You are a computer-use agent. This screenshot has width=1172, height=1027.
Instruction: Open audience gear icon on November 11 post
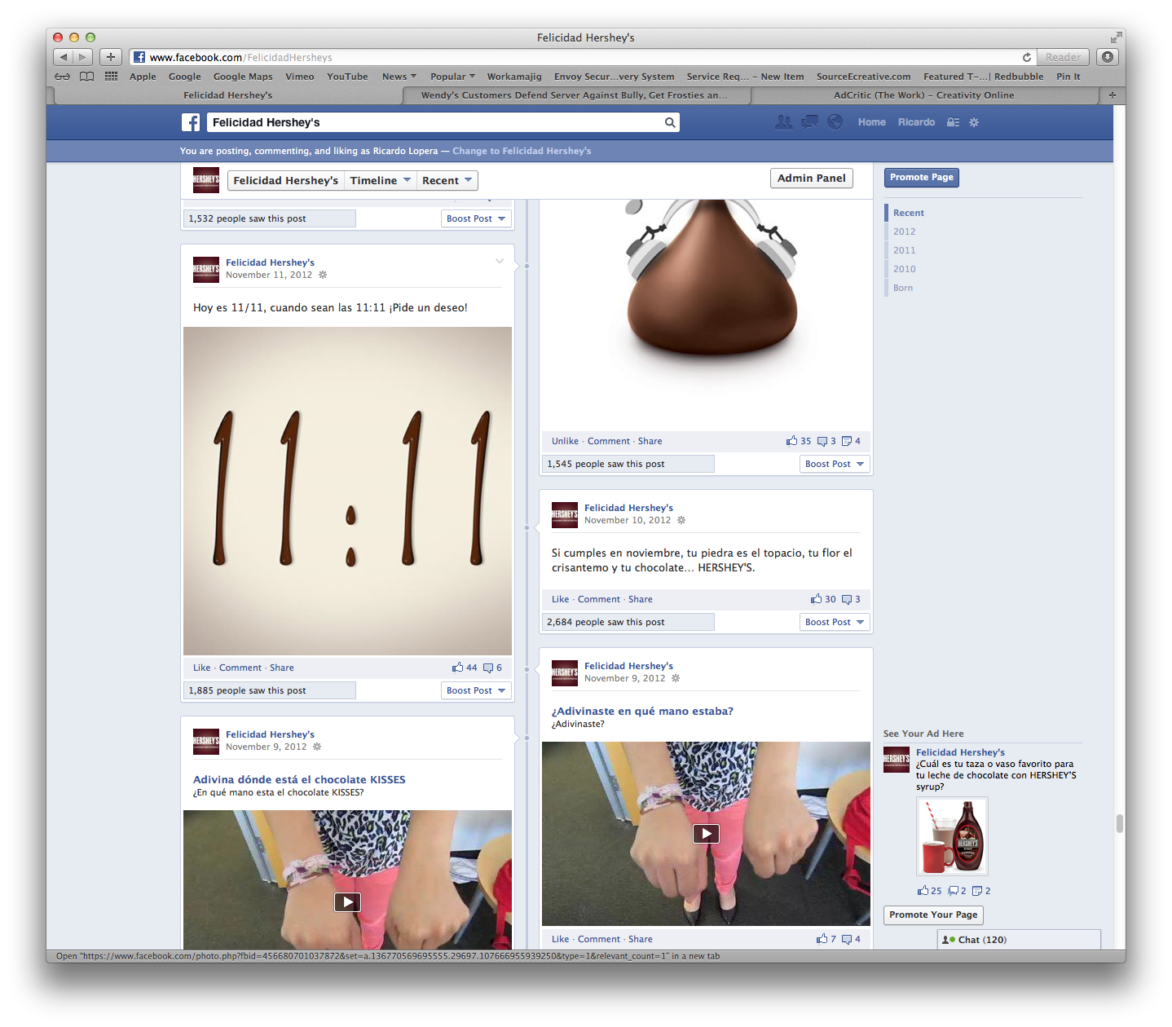(x=323, y=275)
